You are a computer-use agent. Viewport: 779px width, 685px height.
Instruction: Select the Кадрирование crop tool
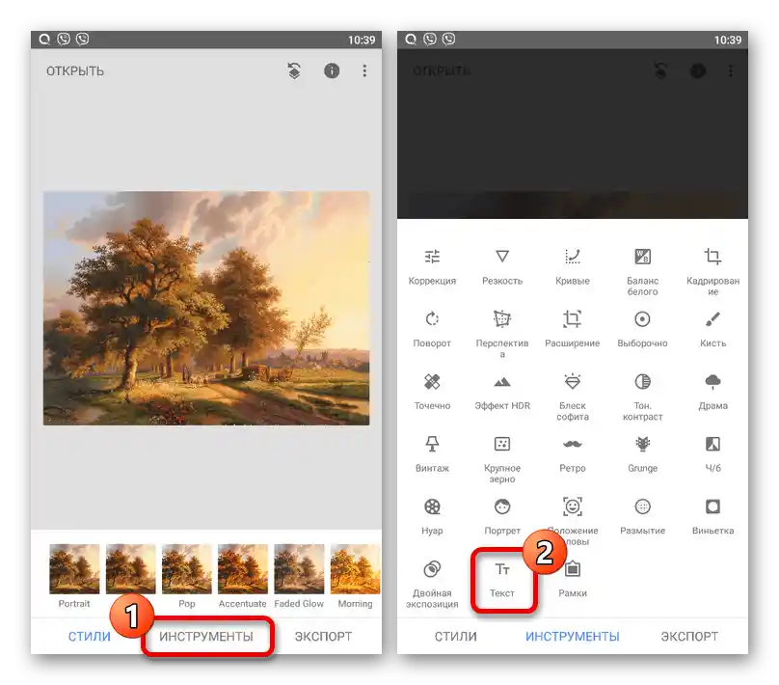[x=712, y=272]
